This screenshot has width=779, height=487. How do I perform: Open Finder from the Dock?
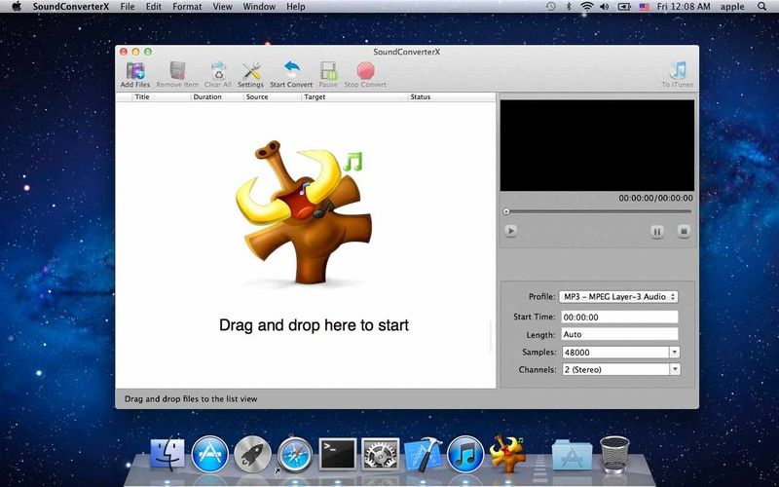167,454
